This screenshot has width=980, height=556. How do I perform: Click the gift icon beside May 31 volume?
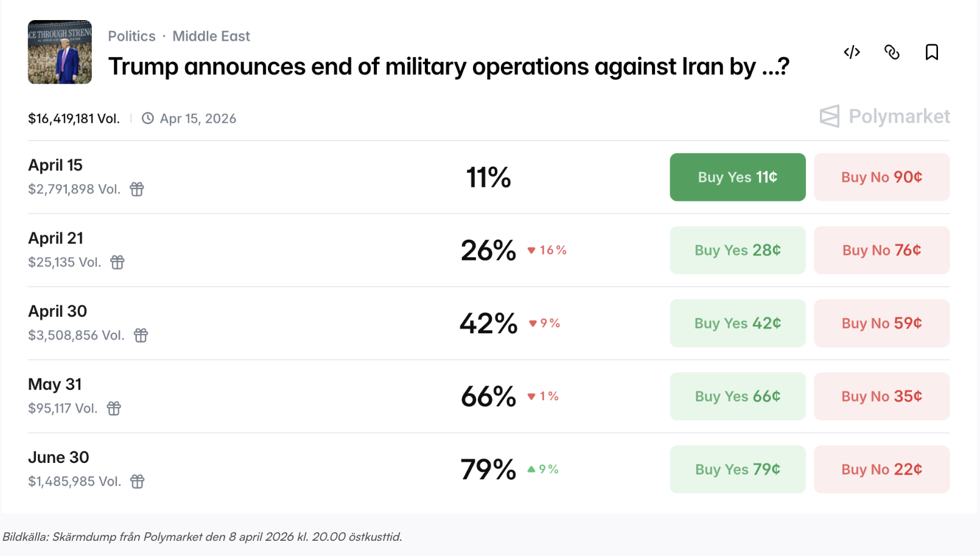[x=114, y=408]
